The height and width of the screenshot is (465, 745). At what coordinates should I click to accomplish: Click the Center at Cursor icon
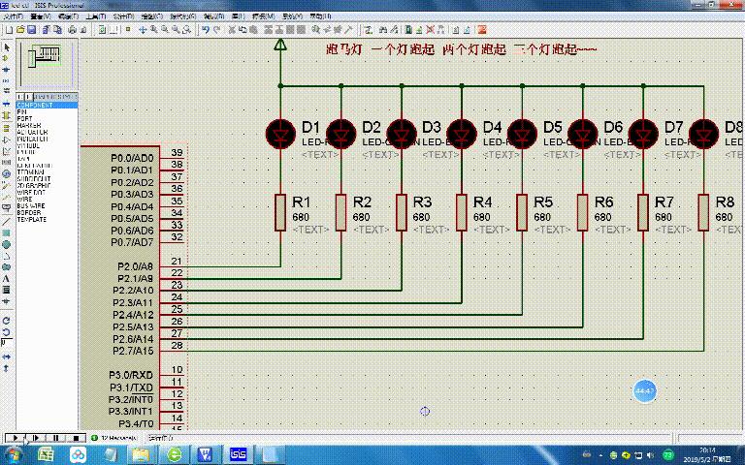(x=143, y=29)
